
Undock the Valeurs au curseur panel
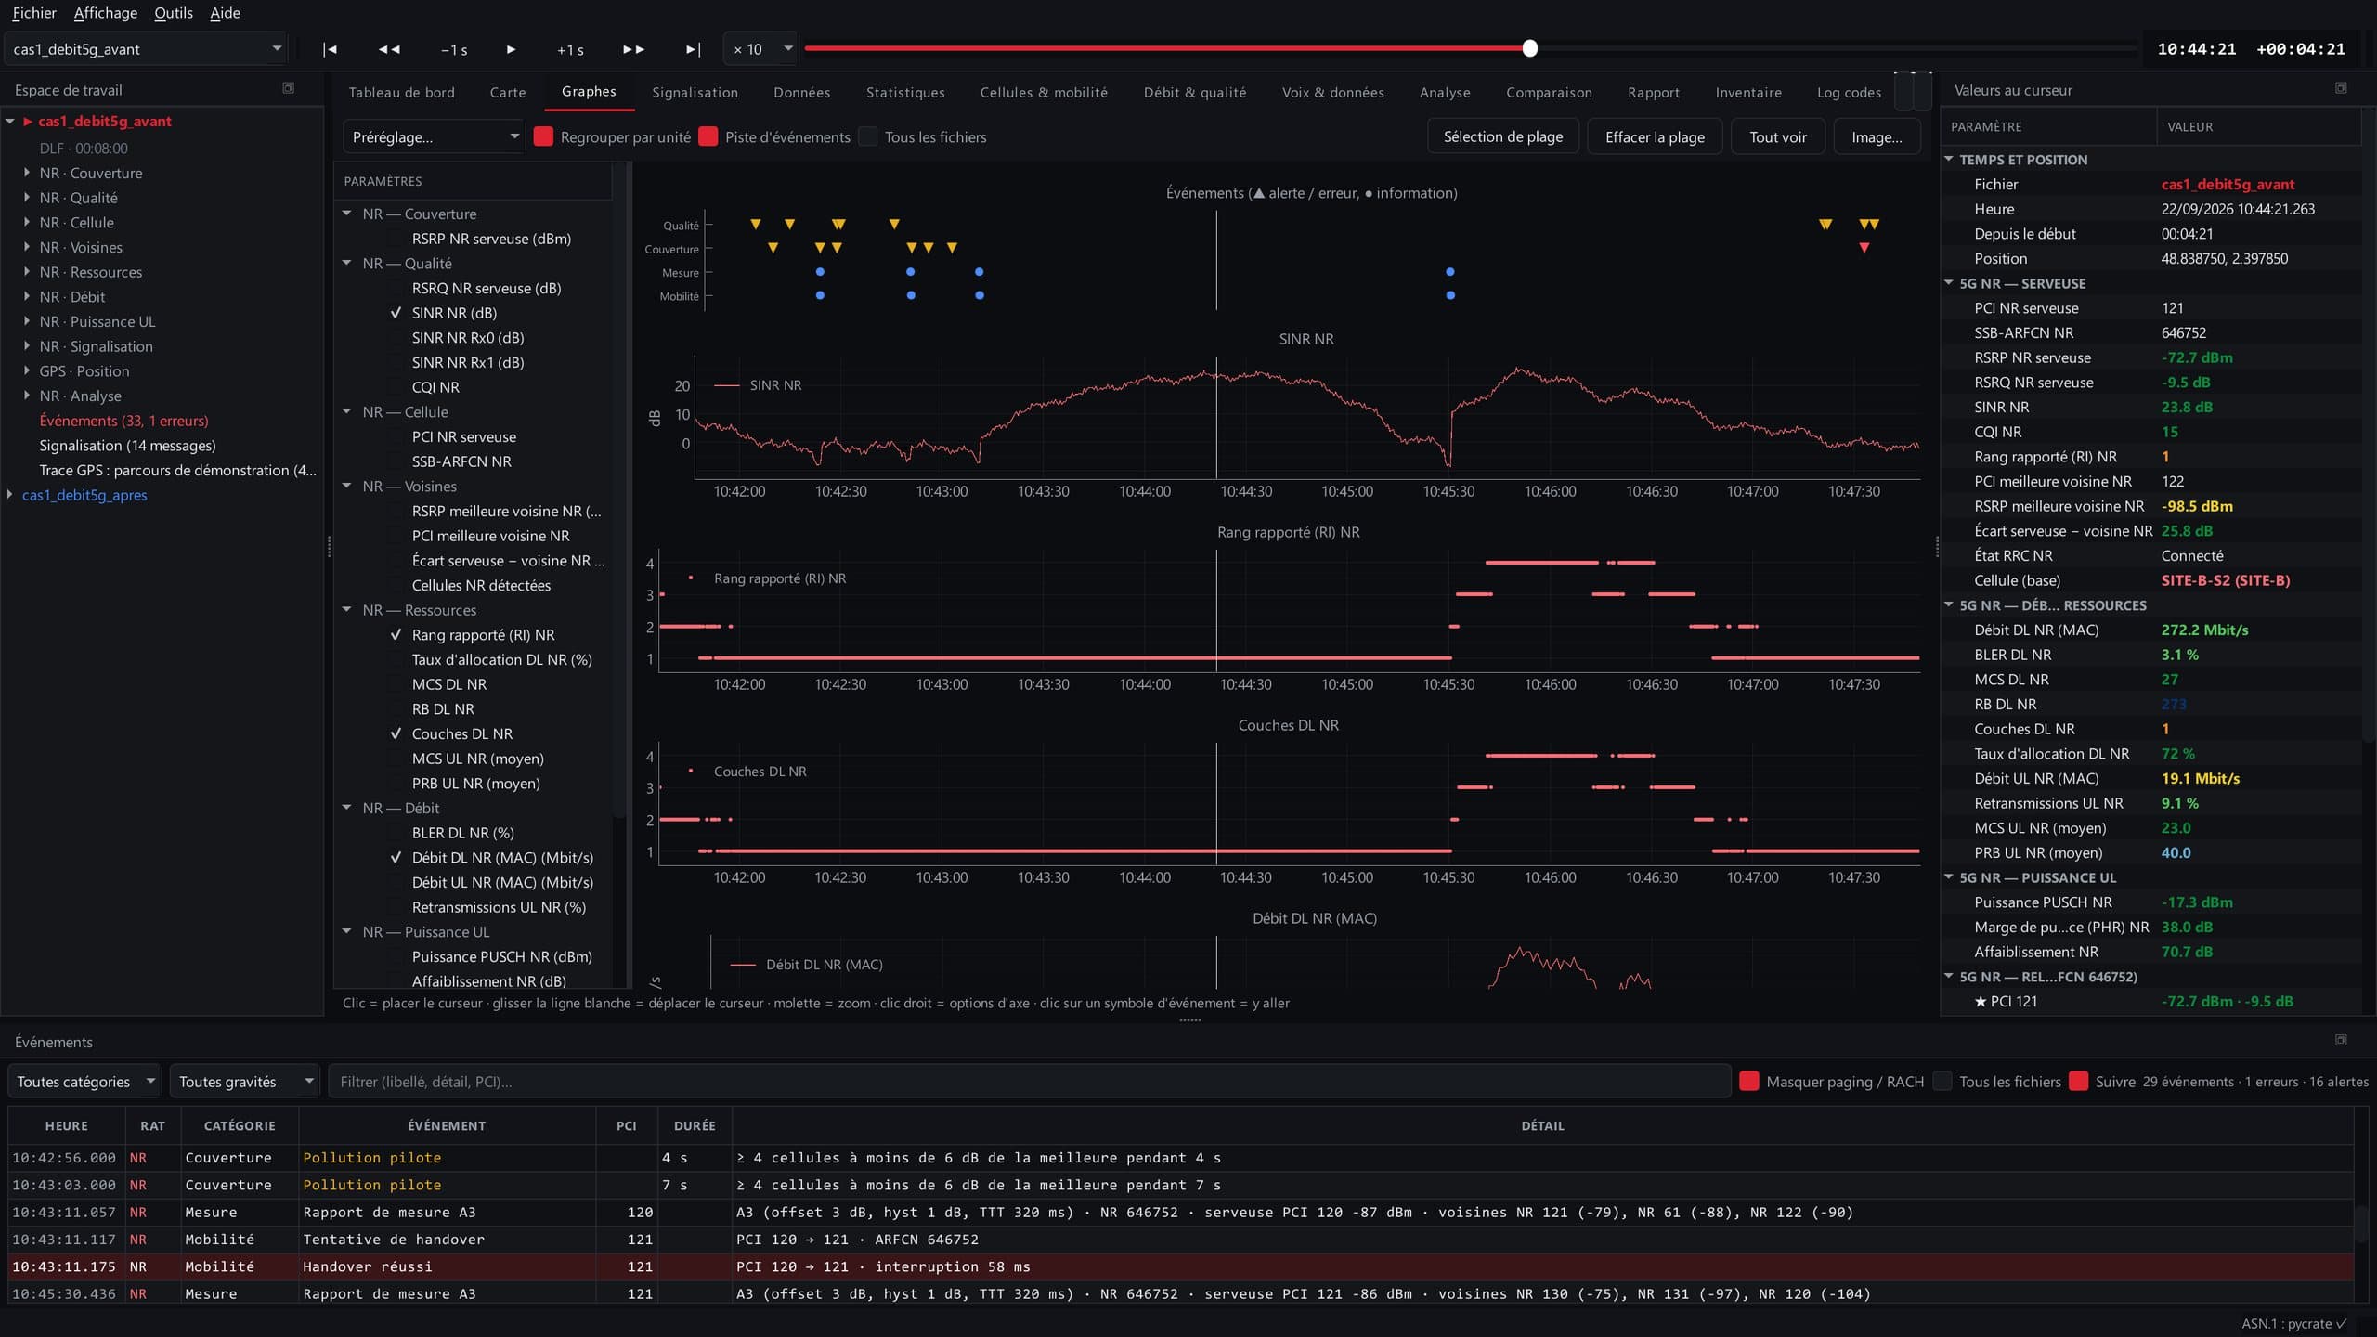2341,88
